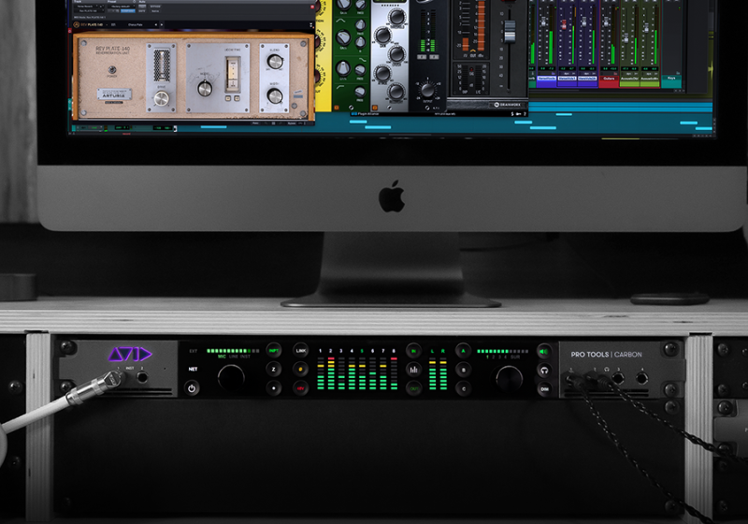748x524 pixels.
Task: Click the Blend knob on Rev Plate-140
Action: point(275,63)
